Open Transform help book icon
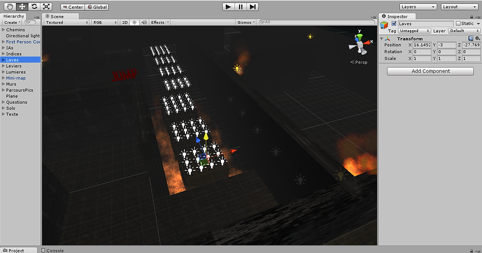482x253 pixels. coord(471,38)
